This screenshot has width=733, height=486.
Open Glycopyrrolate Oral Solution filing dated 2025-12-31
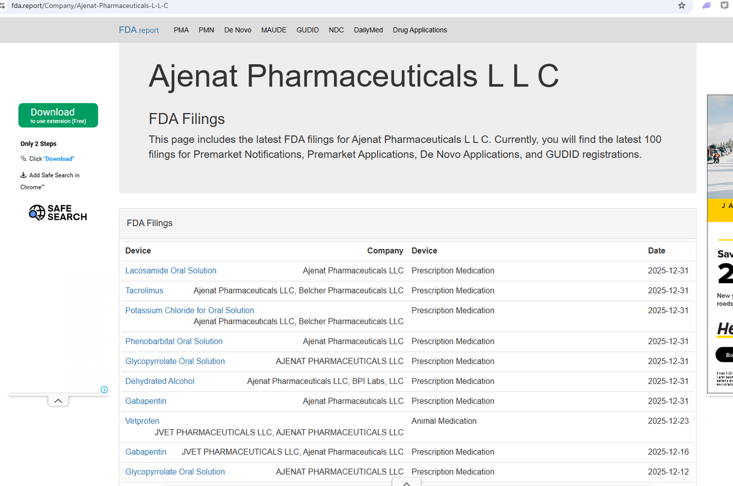coord(175,361)
